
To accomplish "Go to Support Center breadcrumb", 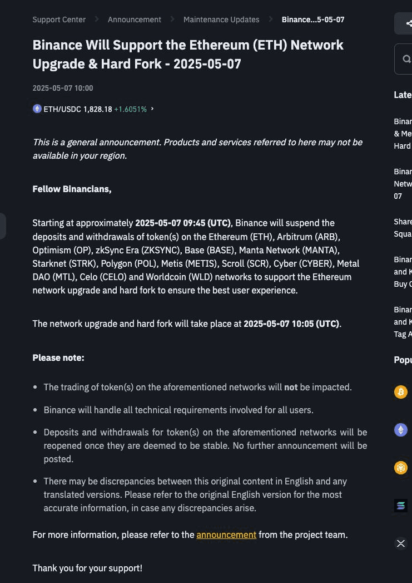I will pyautogui.click(x=59, y=19).
